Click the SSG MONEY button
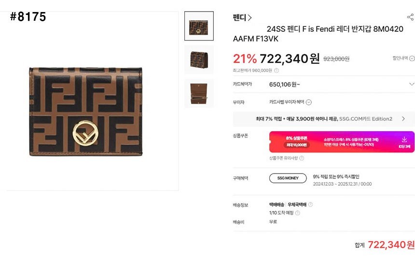 (x=288, y=178)
